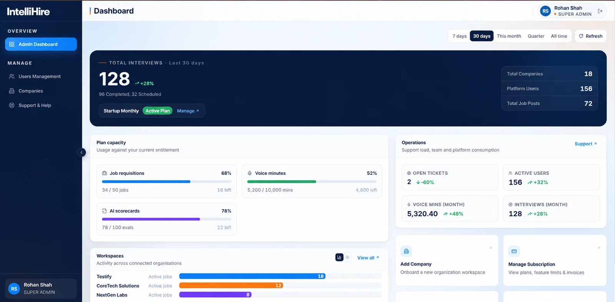Click the Testify workspace bar

(x=252, y=276)
